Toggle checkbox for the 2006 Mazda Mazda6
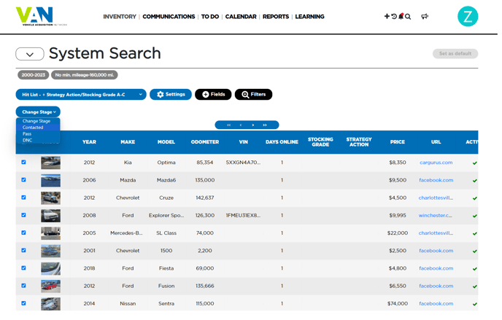Viewport: 502px width, 320px height. pos(23,180)
